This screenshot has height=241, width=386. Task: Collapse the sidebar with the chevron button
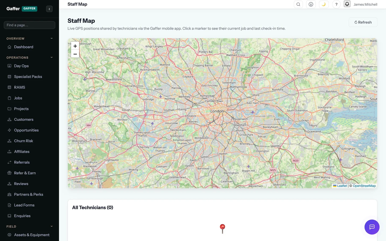(x=49, y=9)
